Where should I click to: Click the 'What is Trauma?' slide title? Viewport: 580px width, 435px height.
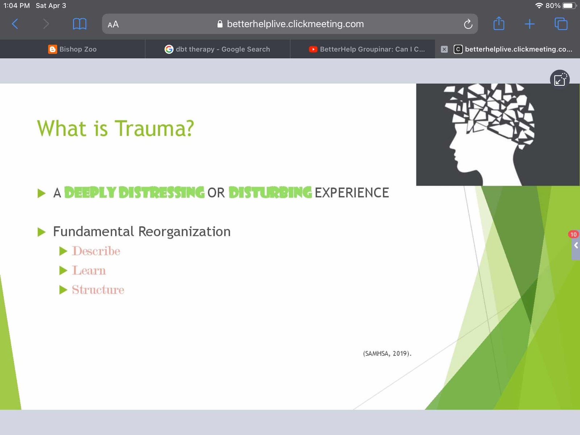pos(116,128)
